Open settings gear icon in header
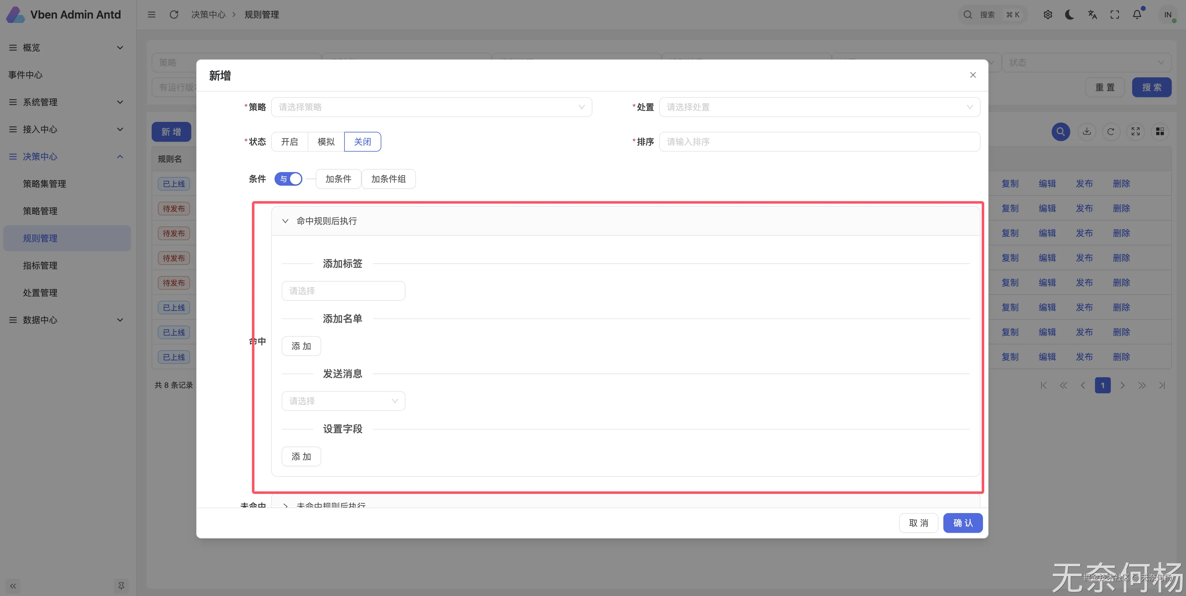This screenshot has height=596, width=1186. [1047, 15]
